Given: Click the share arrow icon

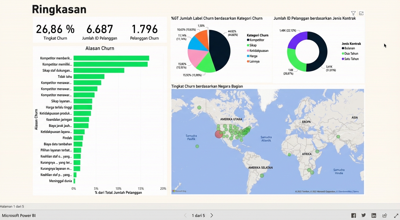Looking at the screenshot, I should click(385, 215).
